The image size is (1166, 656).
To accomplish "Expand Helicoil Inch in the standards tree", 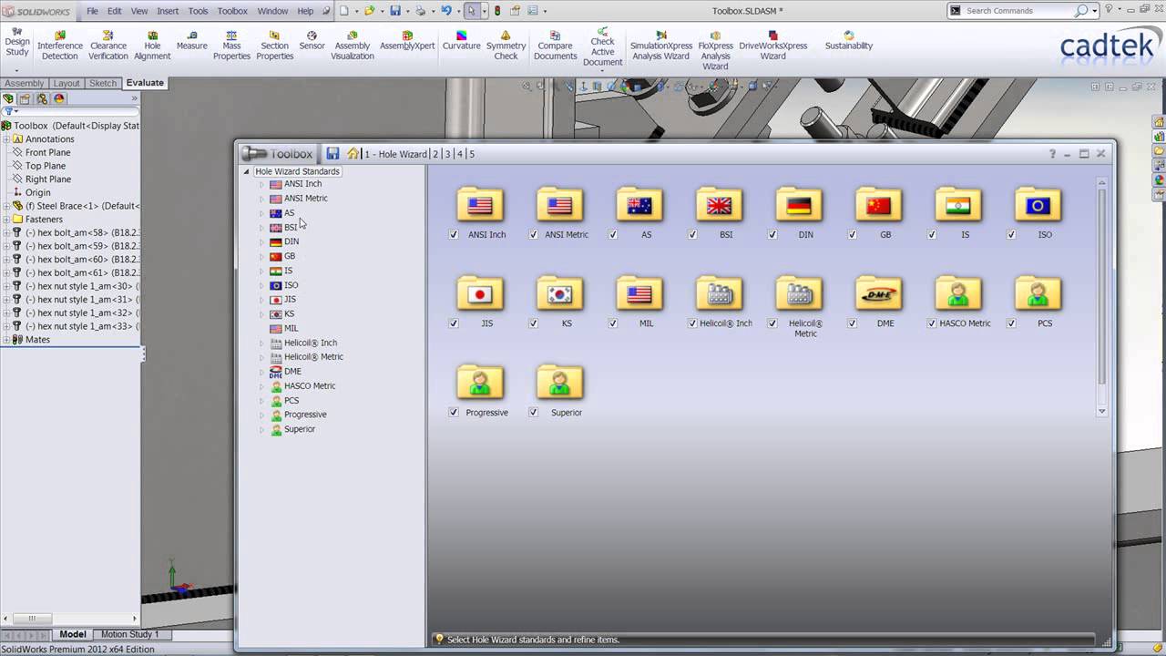I will pos(261,343).
